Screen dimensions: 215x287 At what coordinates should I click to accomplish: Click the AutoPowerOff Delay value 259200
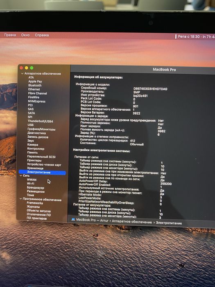point(166,184)
